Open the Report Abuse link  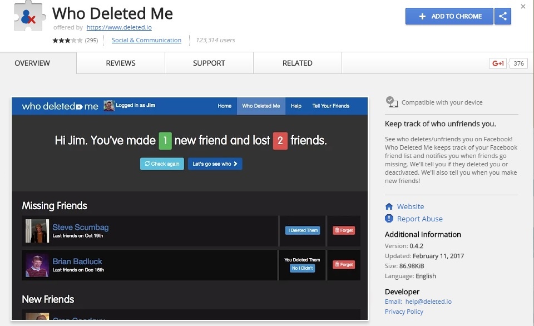tap(420, 219)
